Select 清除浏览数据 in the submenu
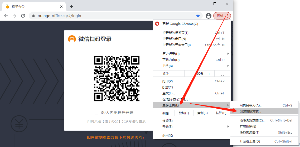Screen dimensions: 300x147 tap(253, 120)
